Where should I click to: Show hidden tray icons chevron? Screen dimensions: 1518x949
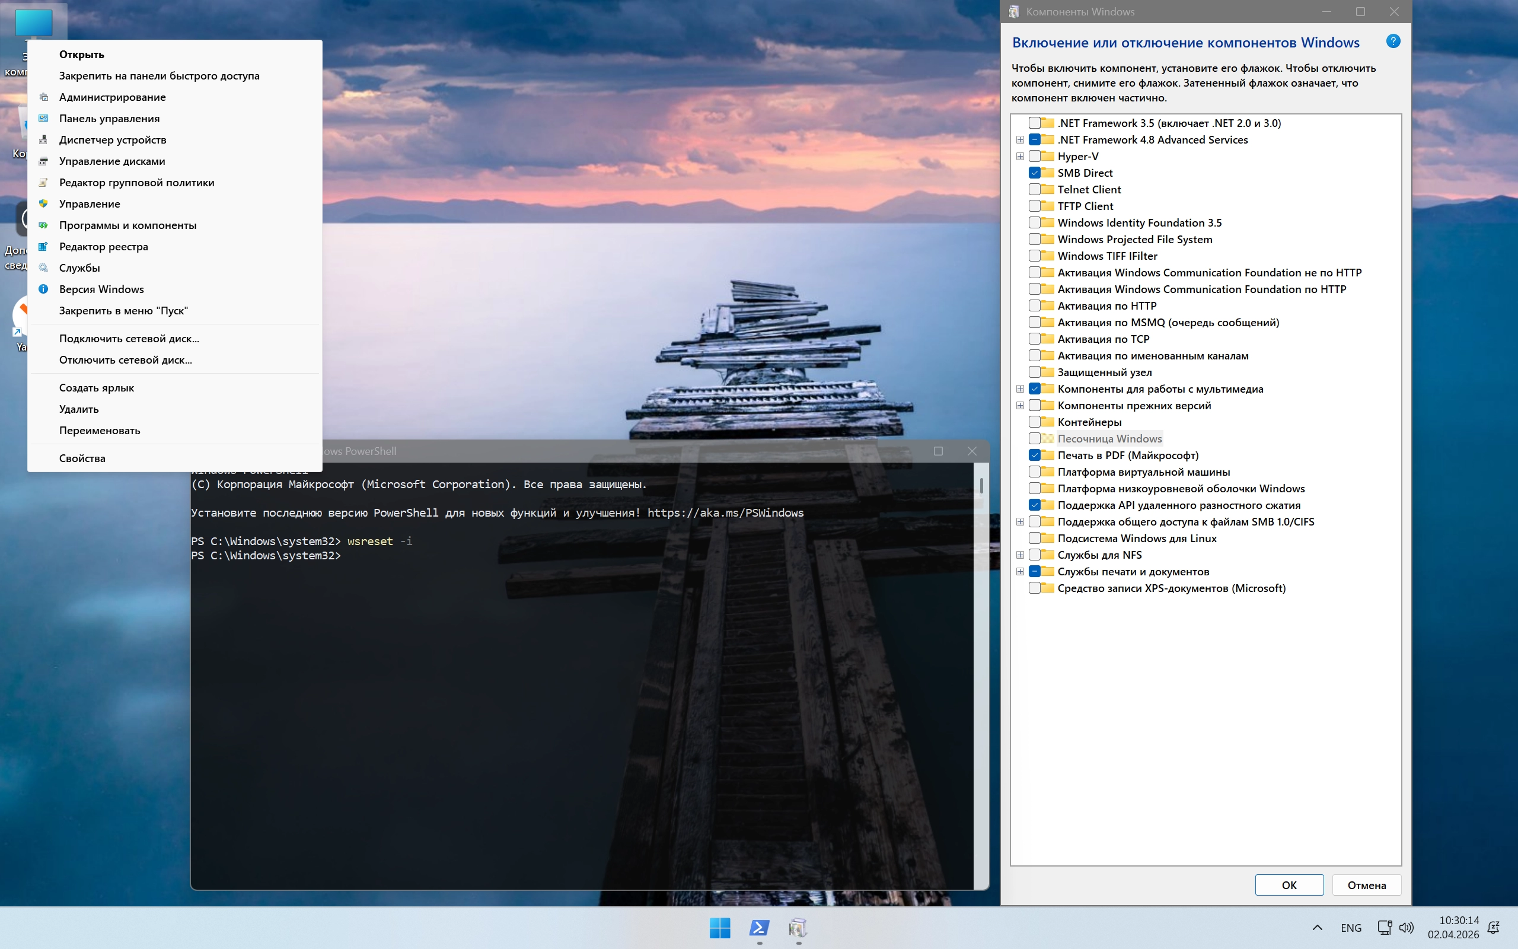click(x=1317, y=927)
